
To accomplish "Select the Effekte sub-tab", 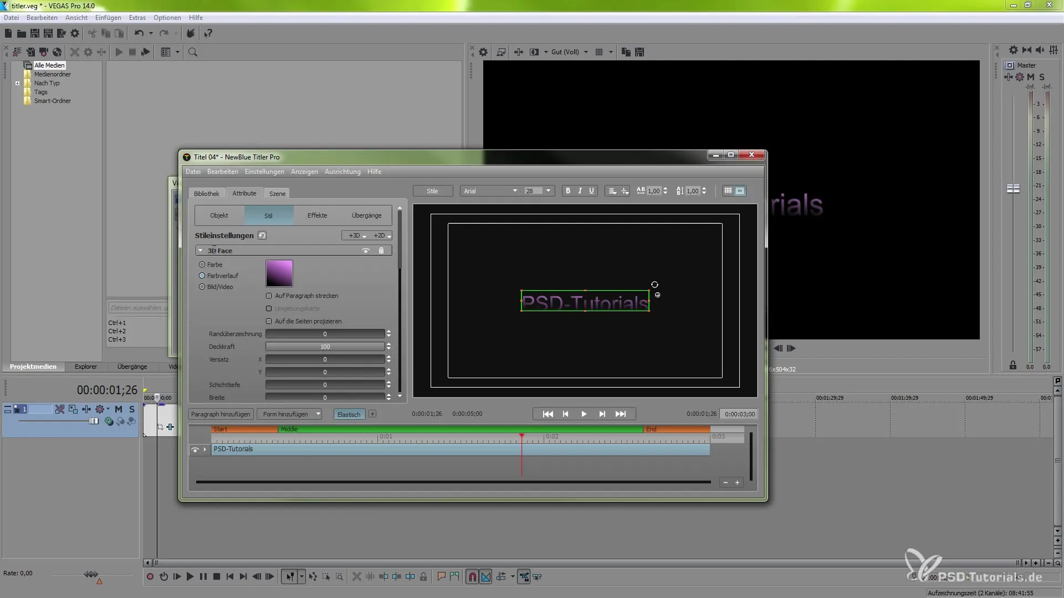I will coord(318,215).
